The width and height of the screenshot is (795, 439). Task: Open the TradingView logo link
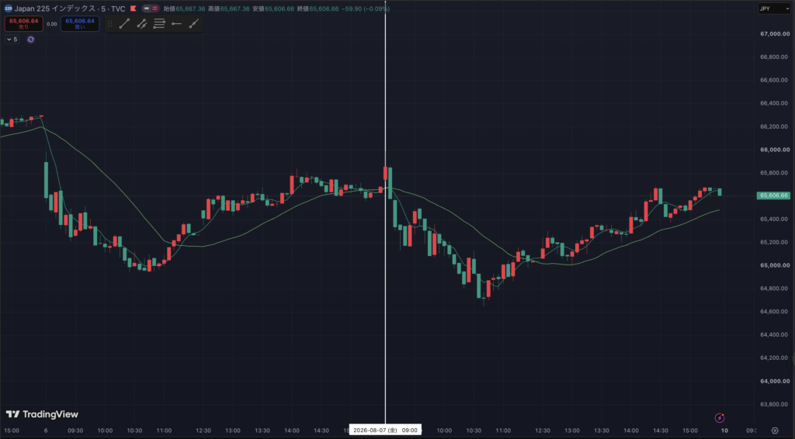(42, 414)
